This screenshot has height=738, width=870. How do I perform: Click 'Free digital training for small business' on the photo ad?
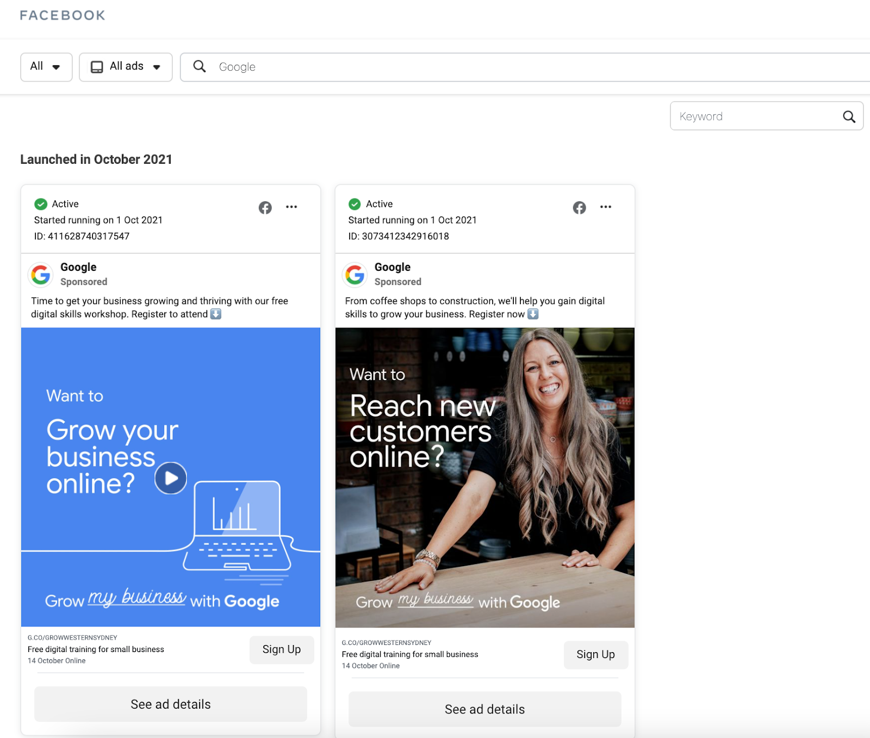[x=410, y=654]
